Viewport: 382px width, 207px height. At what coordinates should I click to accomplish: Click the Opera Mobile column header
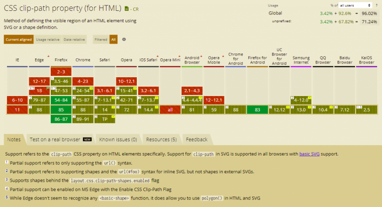(214, 60)
